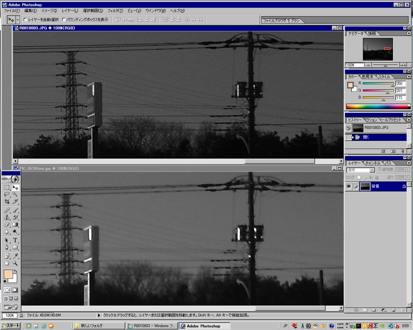The image size is (413, 330).
Task: Select the Move tool in toolbox
Action: pyautogui.click(x=15, y=187)
